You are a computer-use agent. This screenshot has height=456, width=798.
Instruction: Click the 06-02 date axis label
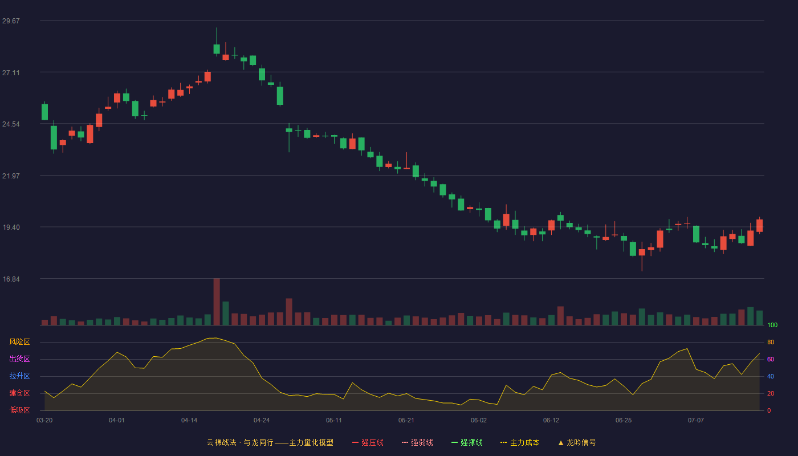pos(479,420)
